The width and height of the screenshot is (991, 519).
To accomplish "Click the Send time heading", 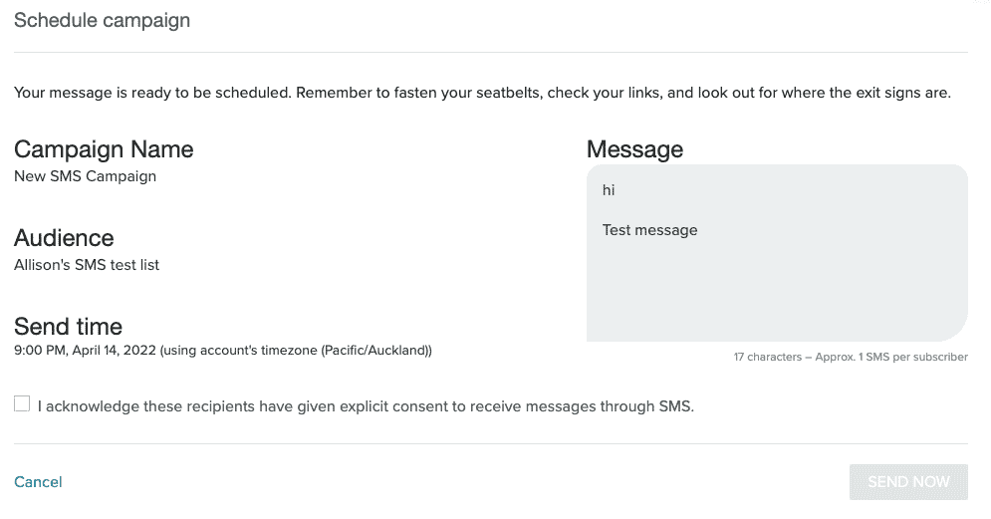I will click(68, 327).
